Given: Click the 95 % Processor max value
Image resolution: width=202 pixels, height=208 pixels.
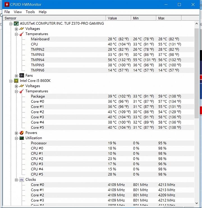Looking at the screenshot, I should [162, 143].
